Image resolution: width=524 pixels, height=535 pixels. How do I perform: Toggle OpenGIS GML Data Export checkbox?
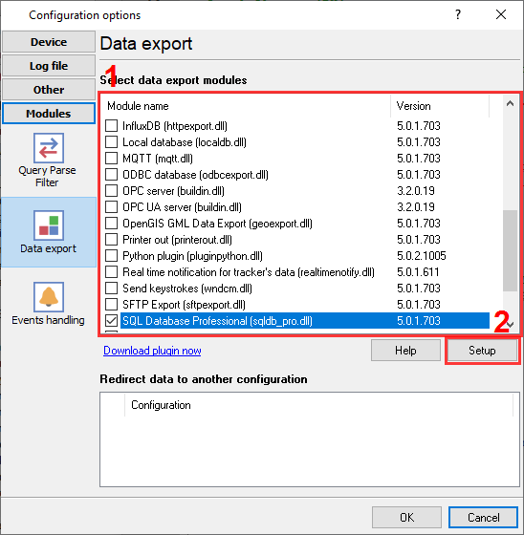pyautogui.click(x=111, y=224)
